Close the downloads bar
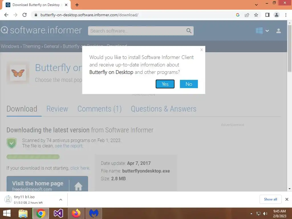The height and width of the screenshot is (219, 292). [287, 199]
